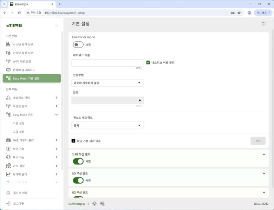274x210 pixels.
Task: Expand the 5G 무선 밴드 section chevron
Action: pyautogui.click(x=264, y=173)
